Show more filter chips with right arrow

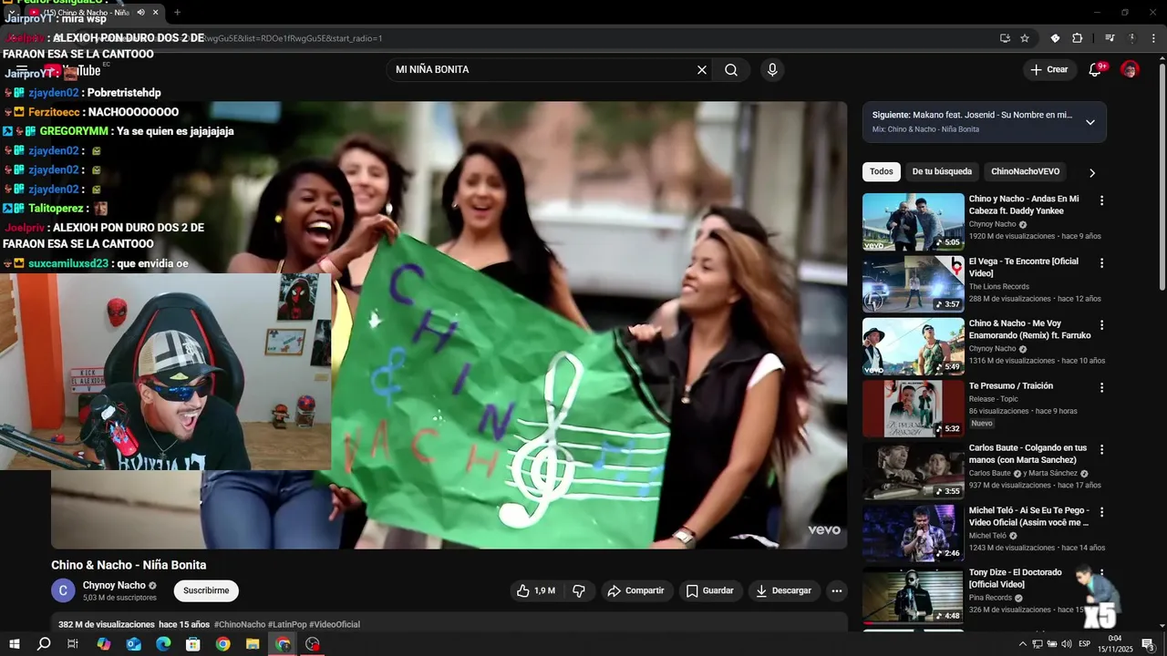click(x=1092, y=172)
